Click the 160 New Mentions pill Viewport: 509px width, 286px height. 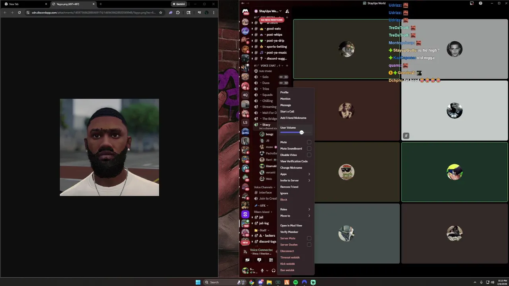tap(272, 20)
